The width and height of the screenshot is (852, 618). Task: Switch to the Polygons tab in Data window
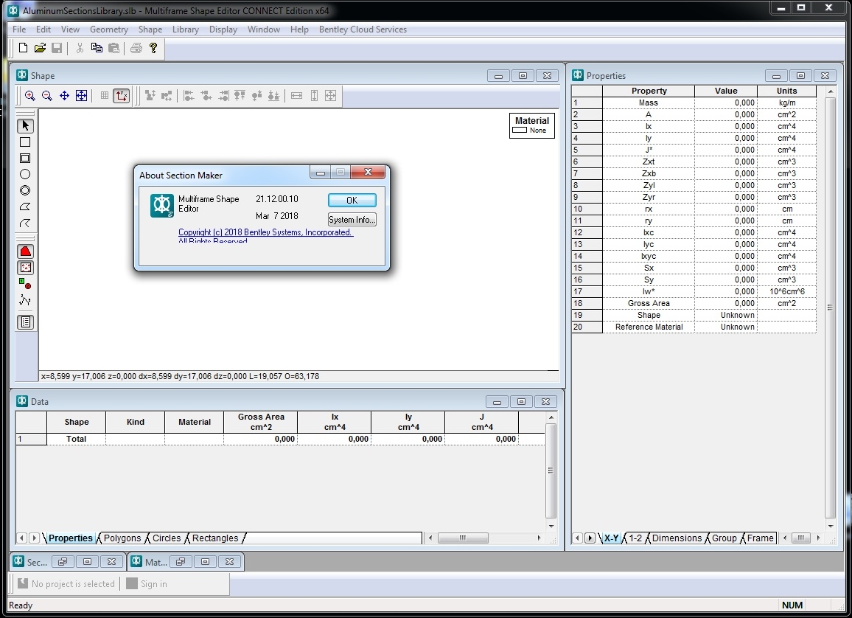tap(122, 538)
